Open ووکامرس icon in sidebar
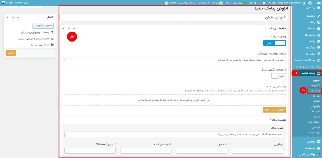 [x=319, y=142]
